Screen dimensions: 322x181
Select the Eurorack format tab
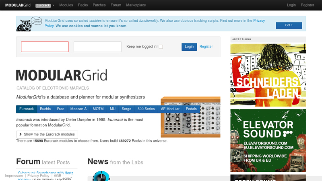tap(27, 109)
